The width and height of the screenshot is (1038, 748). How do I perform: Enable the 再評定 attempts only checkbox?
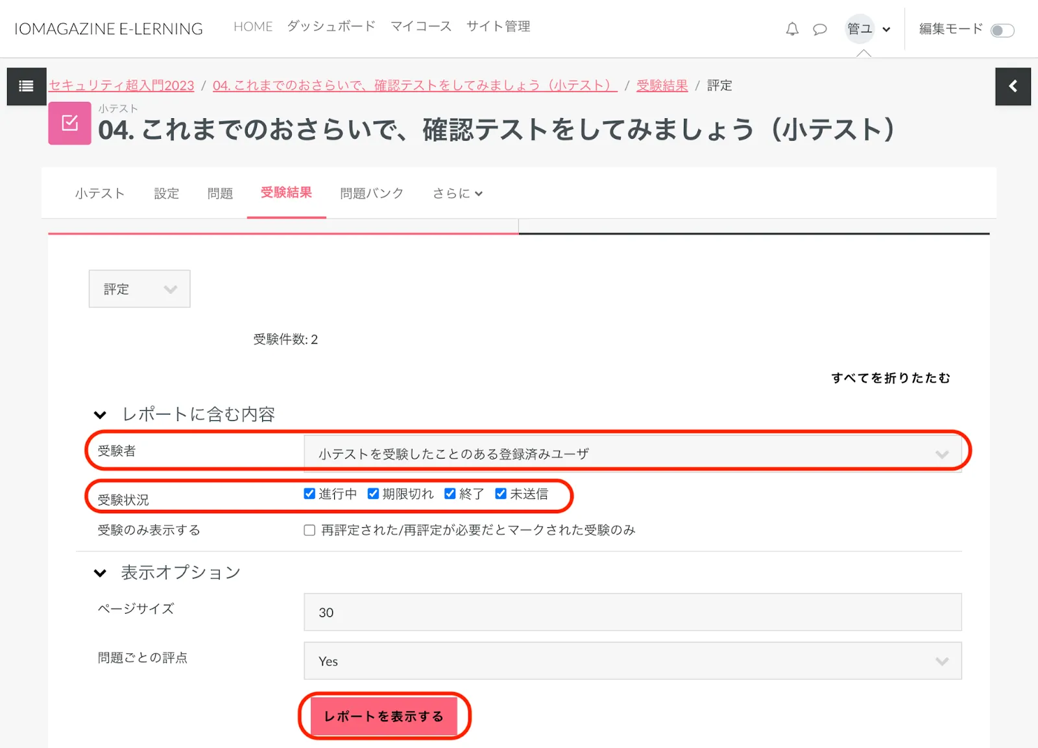tap(309, 531)
